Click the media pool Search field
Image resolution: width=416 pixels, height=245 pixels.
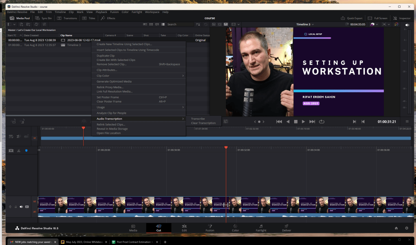tap(180, 24)
